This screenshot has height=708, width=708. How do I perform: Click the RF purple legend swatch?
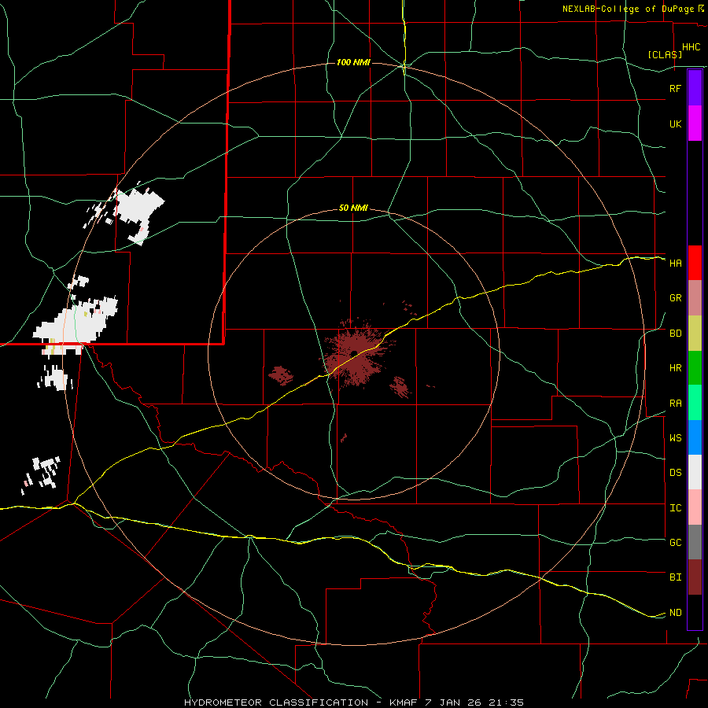695,88
